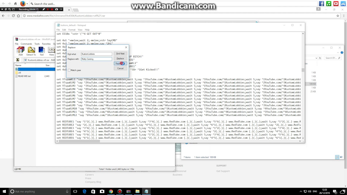This screenshot has width=347, height=195.
Task: Click Cortana Ask me anything box
Action: click(40, 191)
